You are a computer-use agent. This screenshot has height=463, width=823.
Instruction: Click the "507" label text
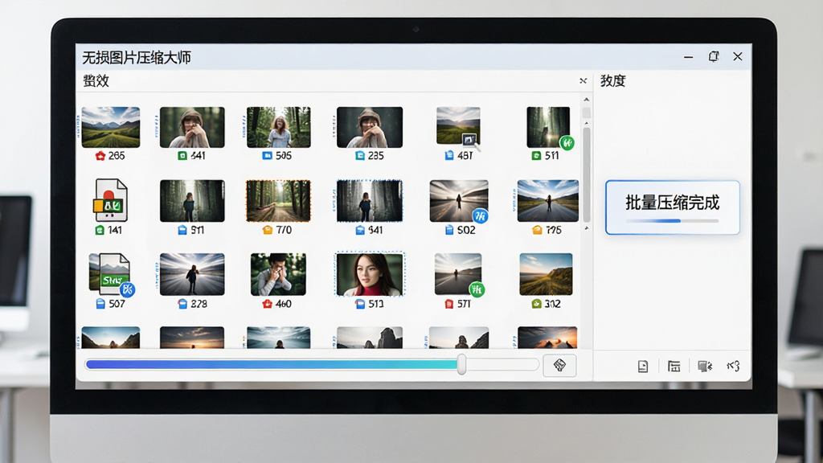pos(117,304)
